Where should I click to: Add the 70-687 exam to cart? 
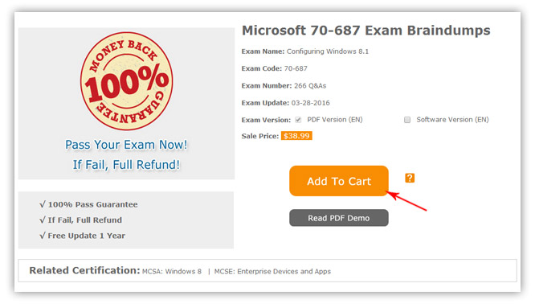pos(339,181)
